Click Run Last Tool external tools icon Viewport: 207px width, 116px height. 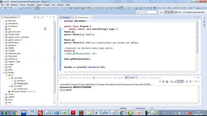click(x=82, y=8)
